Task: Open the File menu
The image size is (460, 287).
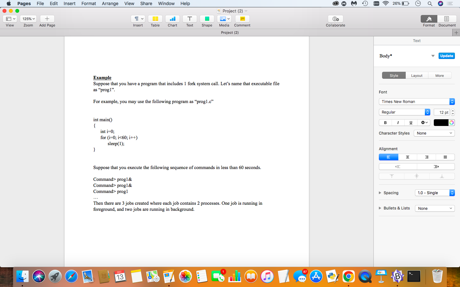Action: click(x=40, y=4)
